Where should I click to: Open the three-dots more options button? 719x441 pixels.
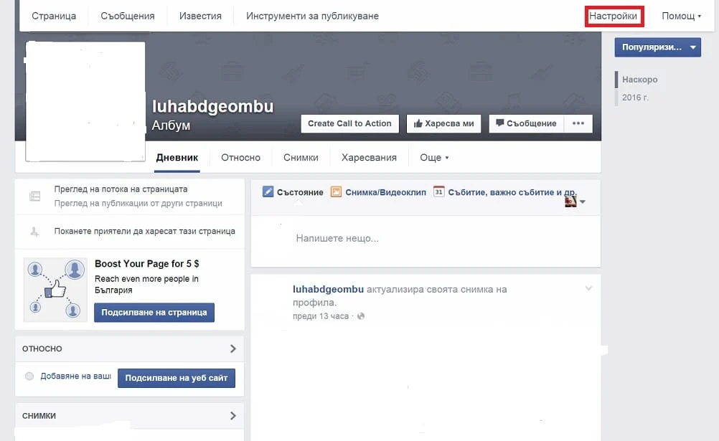coord(578,124)
